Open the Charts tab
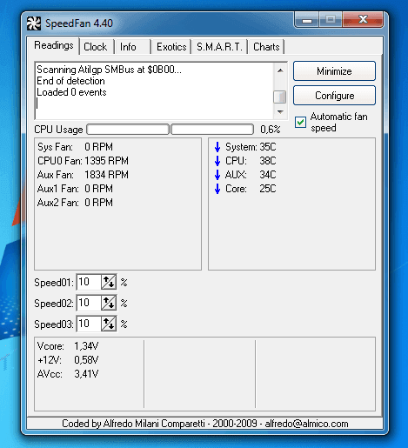 click(266, 47)
